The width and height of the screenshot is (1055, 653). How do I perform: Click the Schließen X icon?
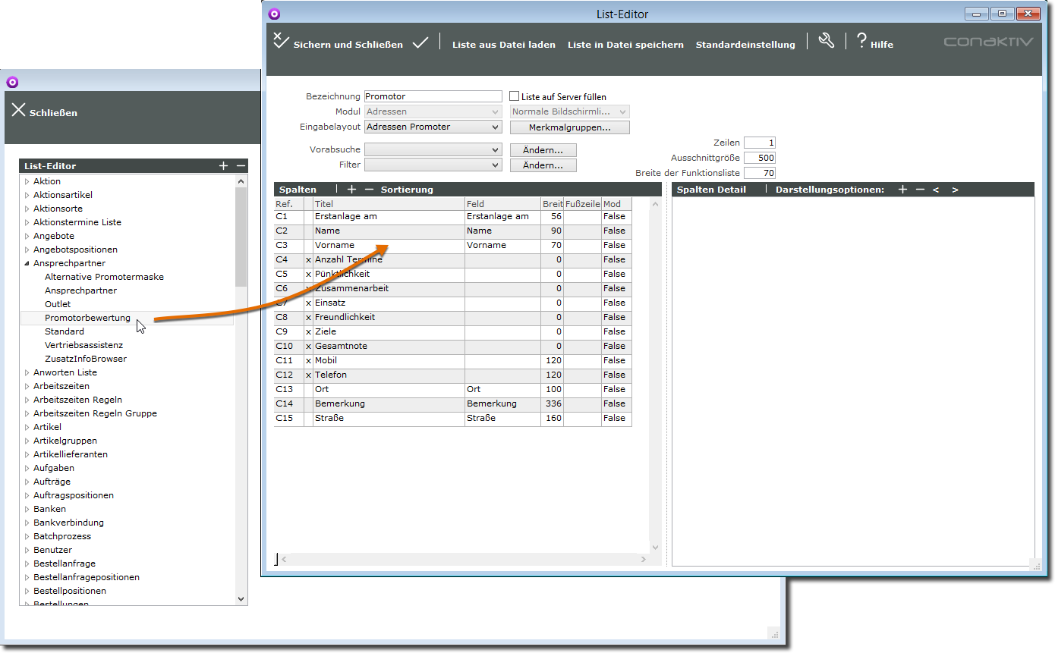(x=19, y=111)
